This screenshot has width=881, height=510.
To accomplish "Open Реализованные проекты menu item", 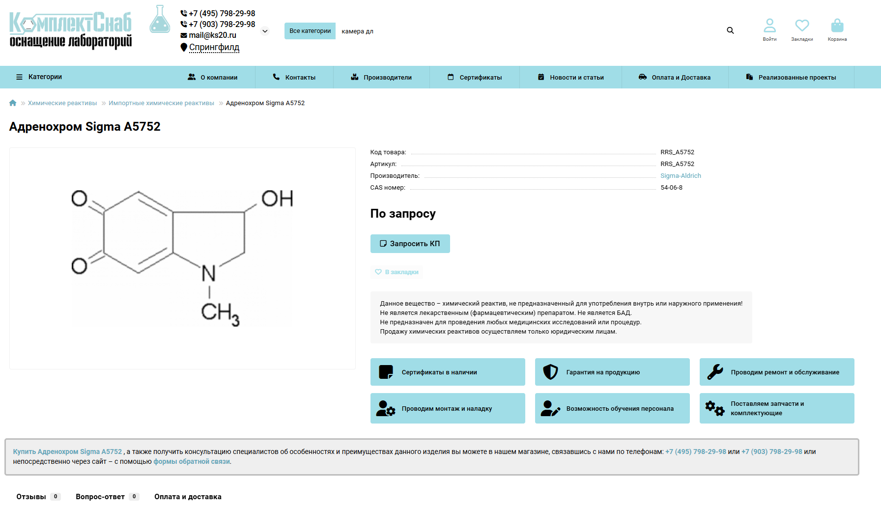I will point(791,77).
